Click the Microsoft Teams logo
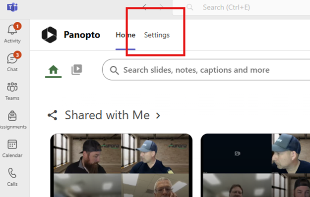 [x=12, y=7]
